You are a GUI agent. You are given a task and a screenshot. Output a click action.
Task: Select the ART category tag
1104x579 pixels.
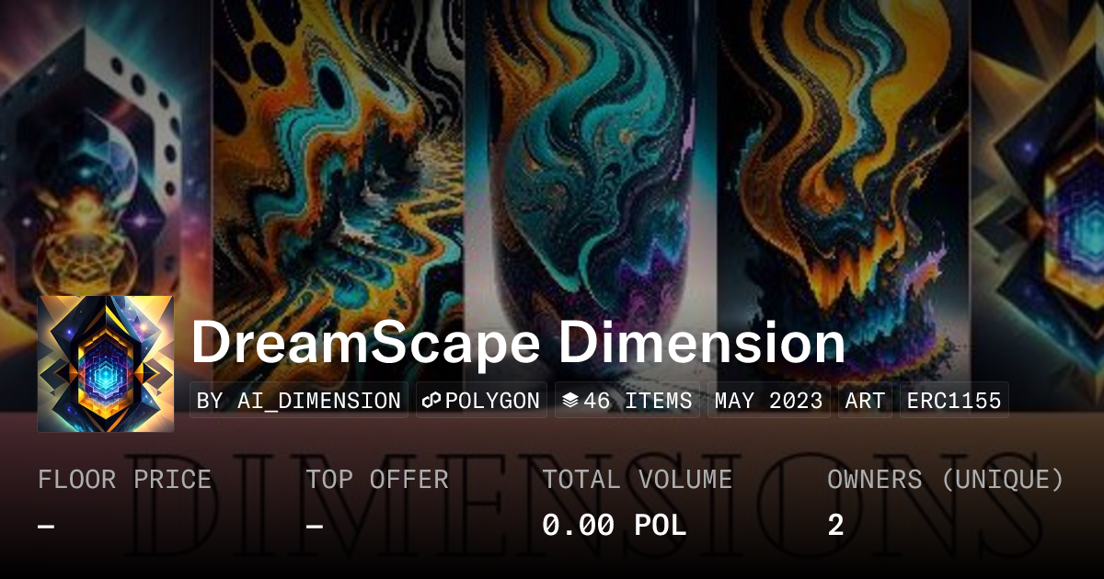(x=865, y=401)
